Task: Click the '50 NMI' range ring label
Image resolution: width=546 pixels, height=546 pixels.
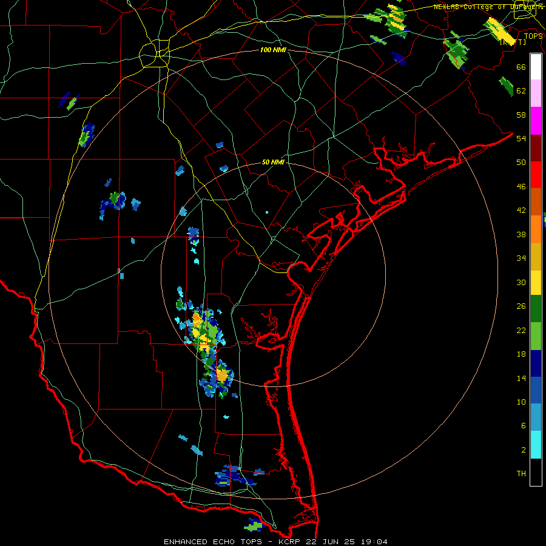Action: pyautogui.click(x=273, y=162)
